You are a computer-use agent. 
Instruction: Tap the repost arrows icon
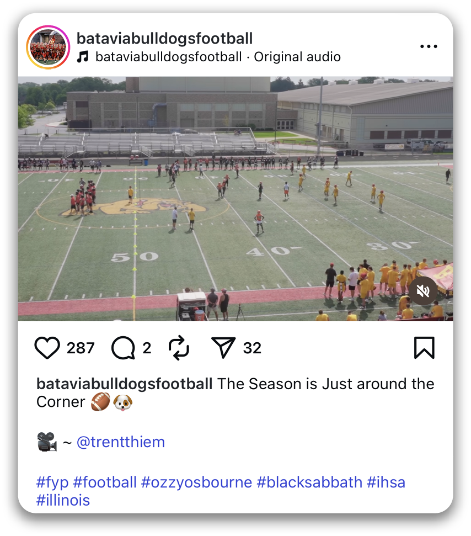[x=179, y=348]
